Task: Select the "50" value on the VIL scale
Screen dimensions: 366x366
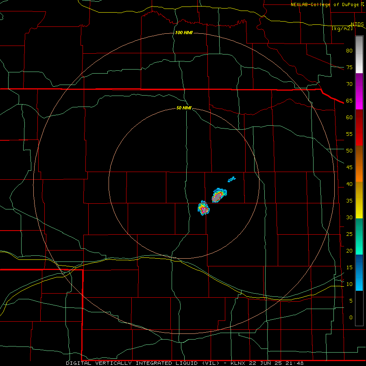Action: pyautogui.click(x=349, y=151)
